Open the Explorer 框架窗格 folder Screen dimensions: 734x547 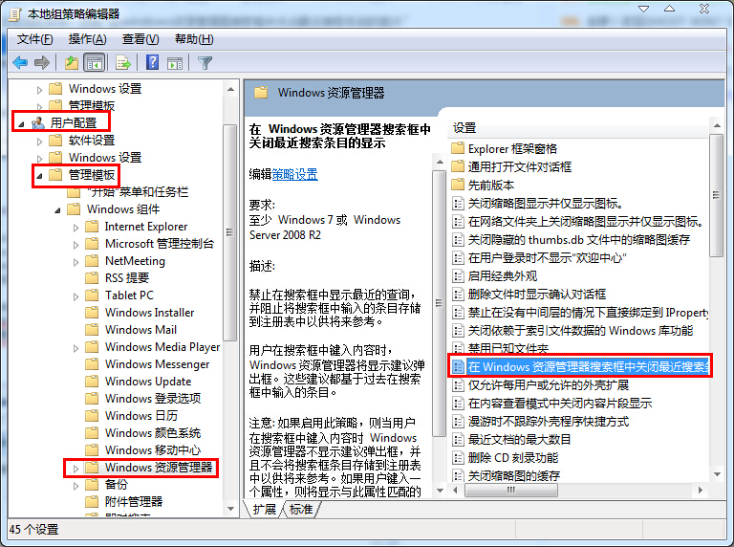pyautogui.click(x=512, y=148)
